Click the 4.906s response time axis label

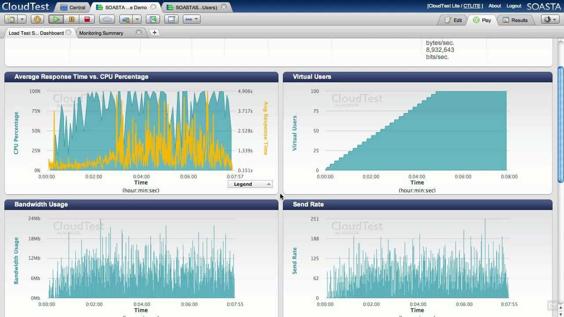pos(245,91)
